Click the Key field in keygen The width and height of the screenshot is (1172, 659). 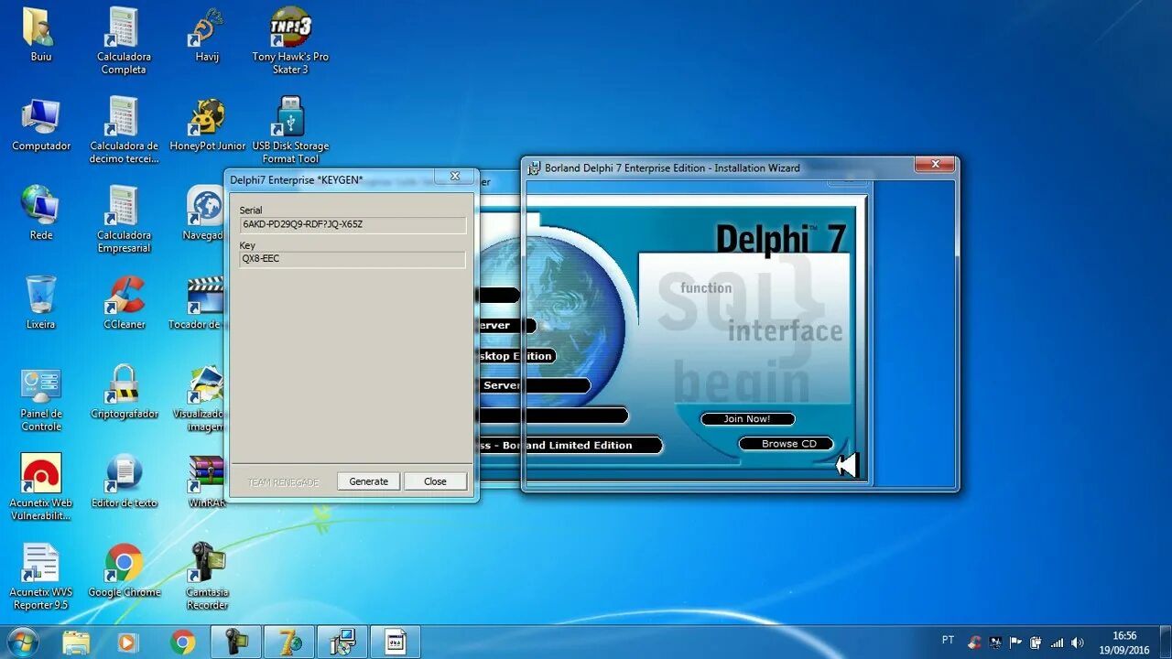tap(352, 259)
